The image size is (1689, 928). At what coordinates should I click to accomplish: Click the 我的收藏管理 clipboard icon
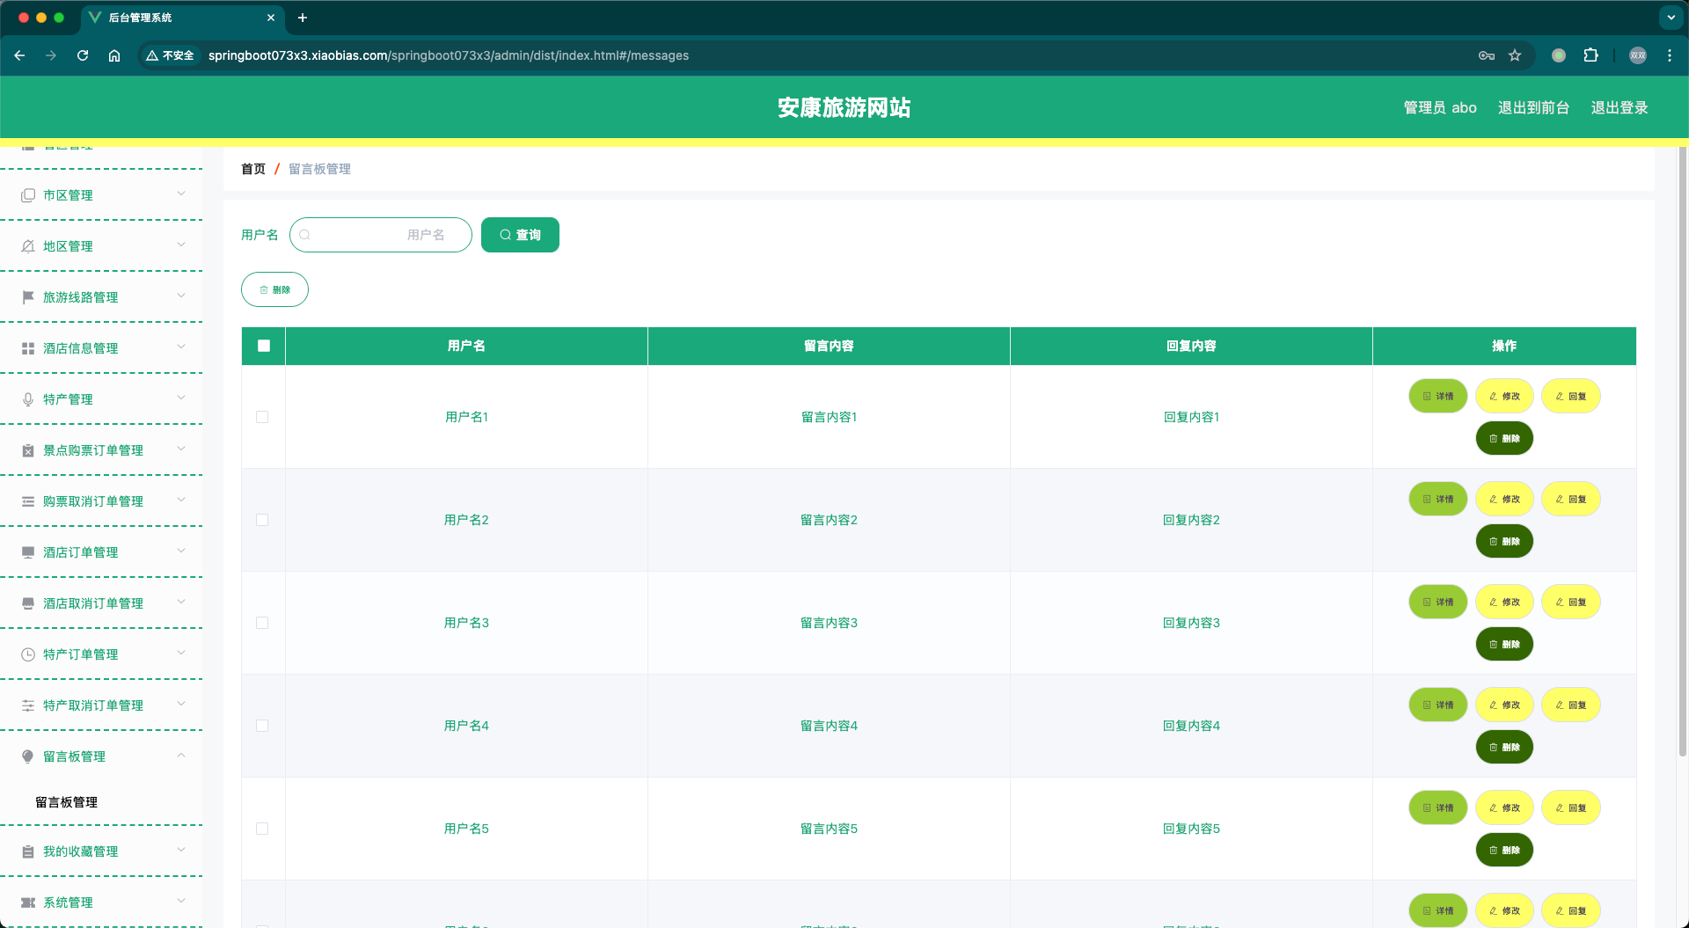point(28,851)
